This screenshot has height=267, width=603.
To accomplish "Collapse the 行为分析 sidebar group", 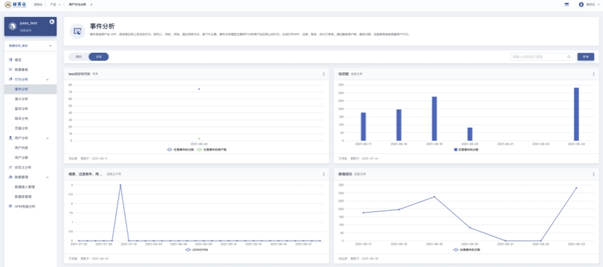I will pyautogui.click(x=47, y=79).
